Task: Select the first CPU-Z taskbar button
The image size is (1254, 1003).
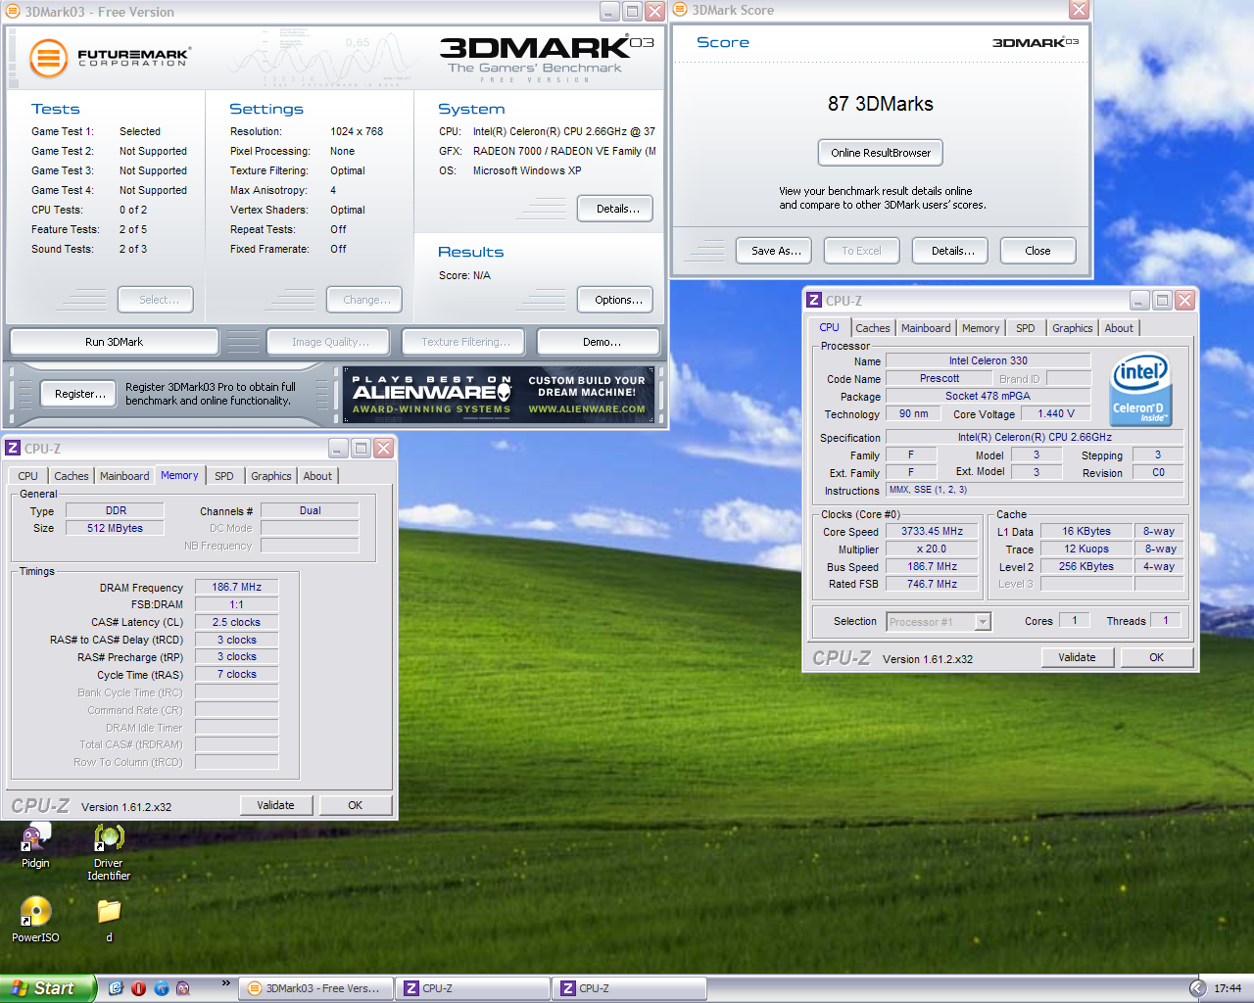Action: 472,988
